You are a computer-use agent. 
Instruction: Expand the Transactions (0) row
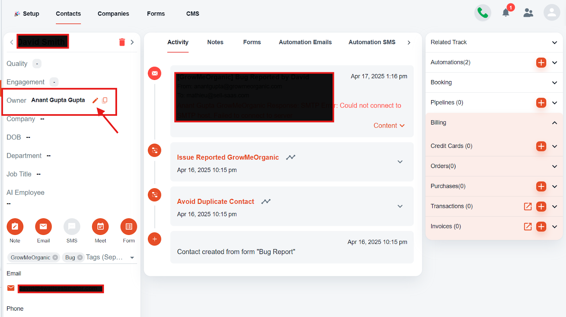tap(555, 207)
